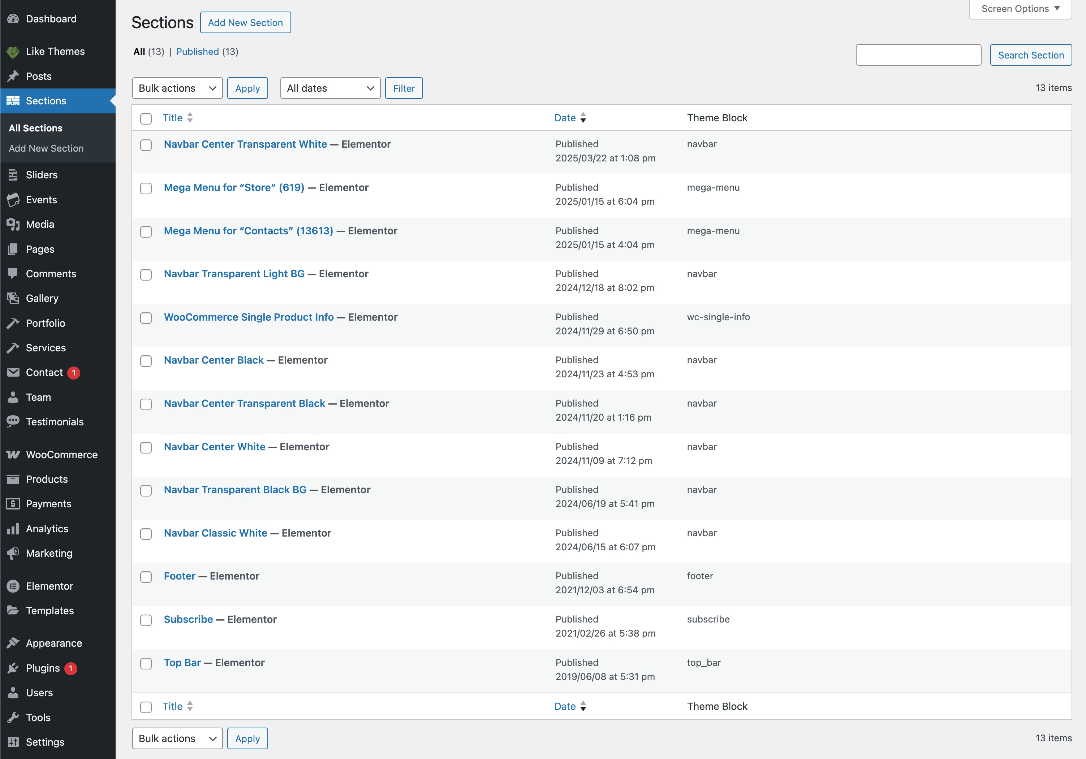The image size is (1086, 759).
Task: Click the Sections grid icon
Action: pos(13,101)
